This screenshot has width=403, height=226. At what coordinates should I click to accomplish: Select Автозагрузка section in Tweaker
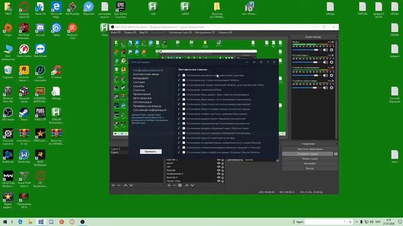142,98
